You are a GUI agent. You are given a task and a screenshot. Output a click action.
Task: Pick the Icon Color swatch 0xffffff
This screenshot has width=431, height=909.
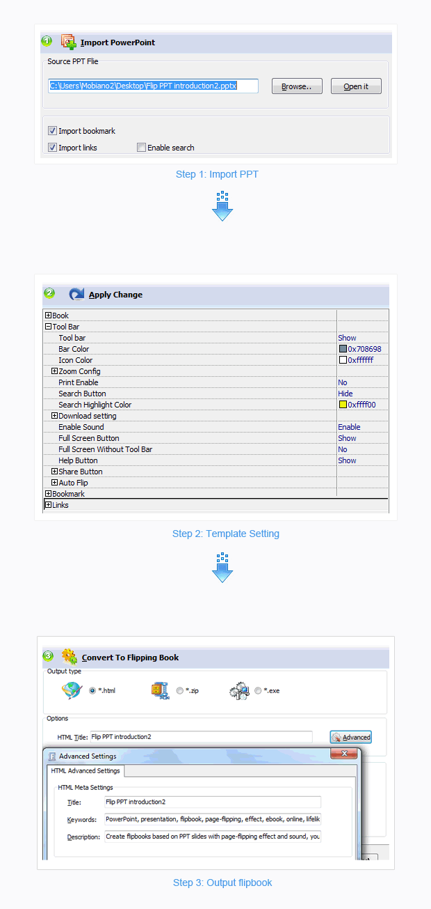(x=343, y=360)
